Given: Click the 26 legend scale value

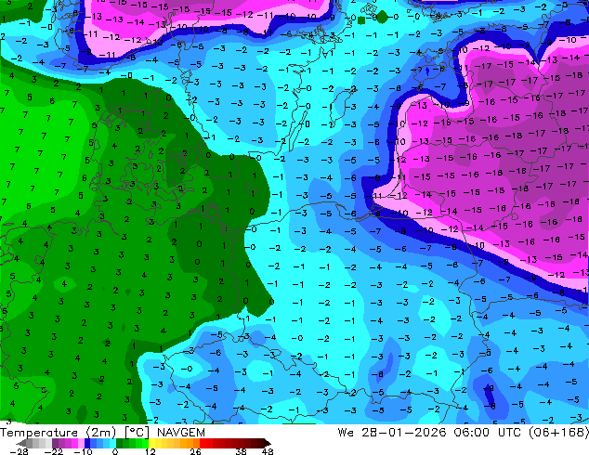Looking at the screenshot, I should point(195,451).
